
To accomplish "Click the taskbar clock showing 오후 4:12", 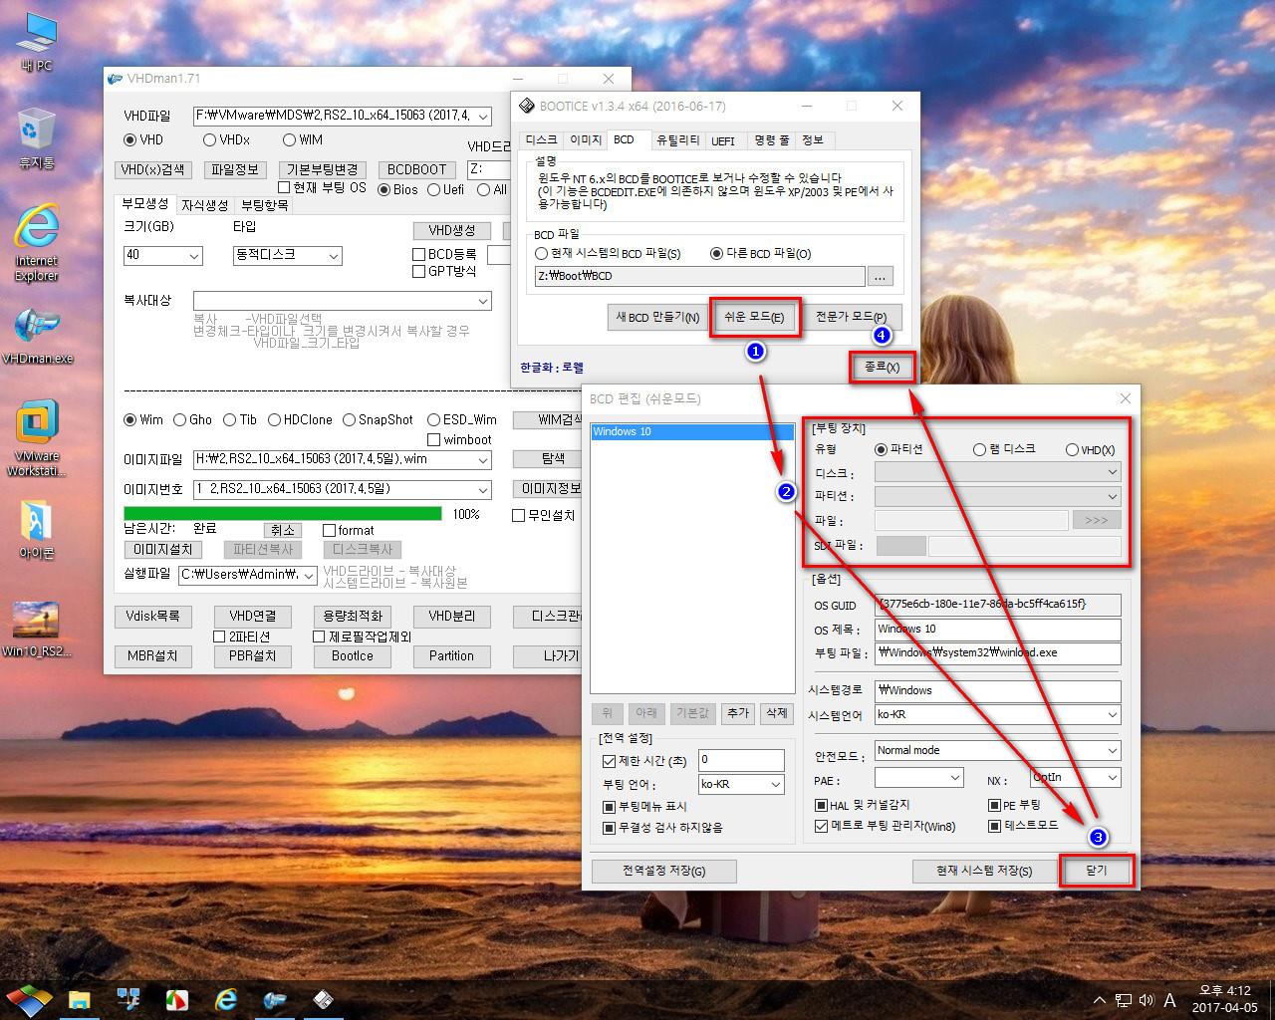I will tap(1224, 999).
